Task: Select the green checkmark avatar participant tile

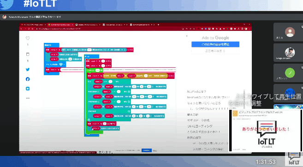Action: [x=288, y=73]
